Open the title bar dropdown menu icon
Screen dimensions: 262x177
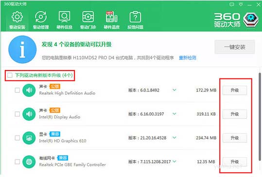click(241, 4)
